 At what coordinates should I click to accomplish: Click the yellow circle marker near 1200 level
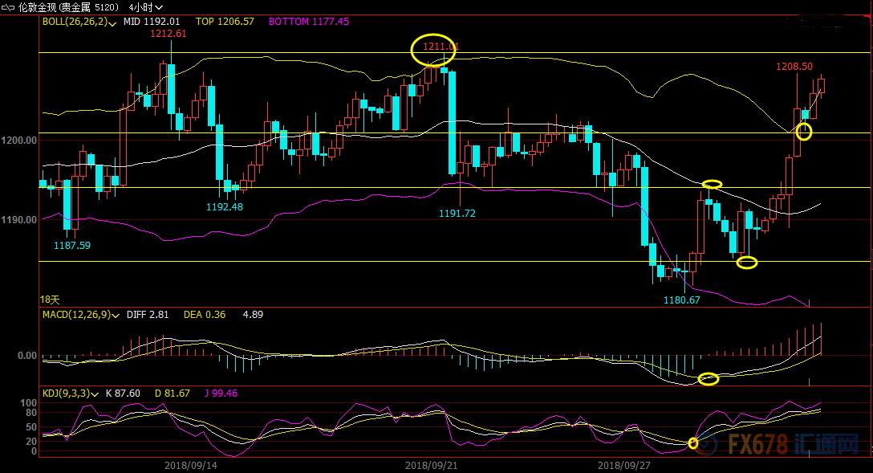pyautogui.click(x=804, y=132)
